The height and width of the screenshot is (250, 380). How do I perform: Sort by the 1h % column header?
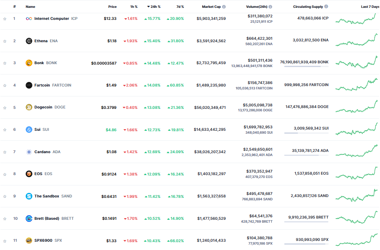pyautogui.click(x=134, y=7)
